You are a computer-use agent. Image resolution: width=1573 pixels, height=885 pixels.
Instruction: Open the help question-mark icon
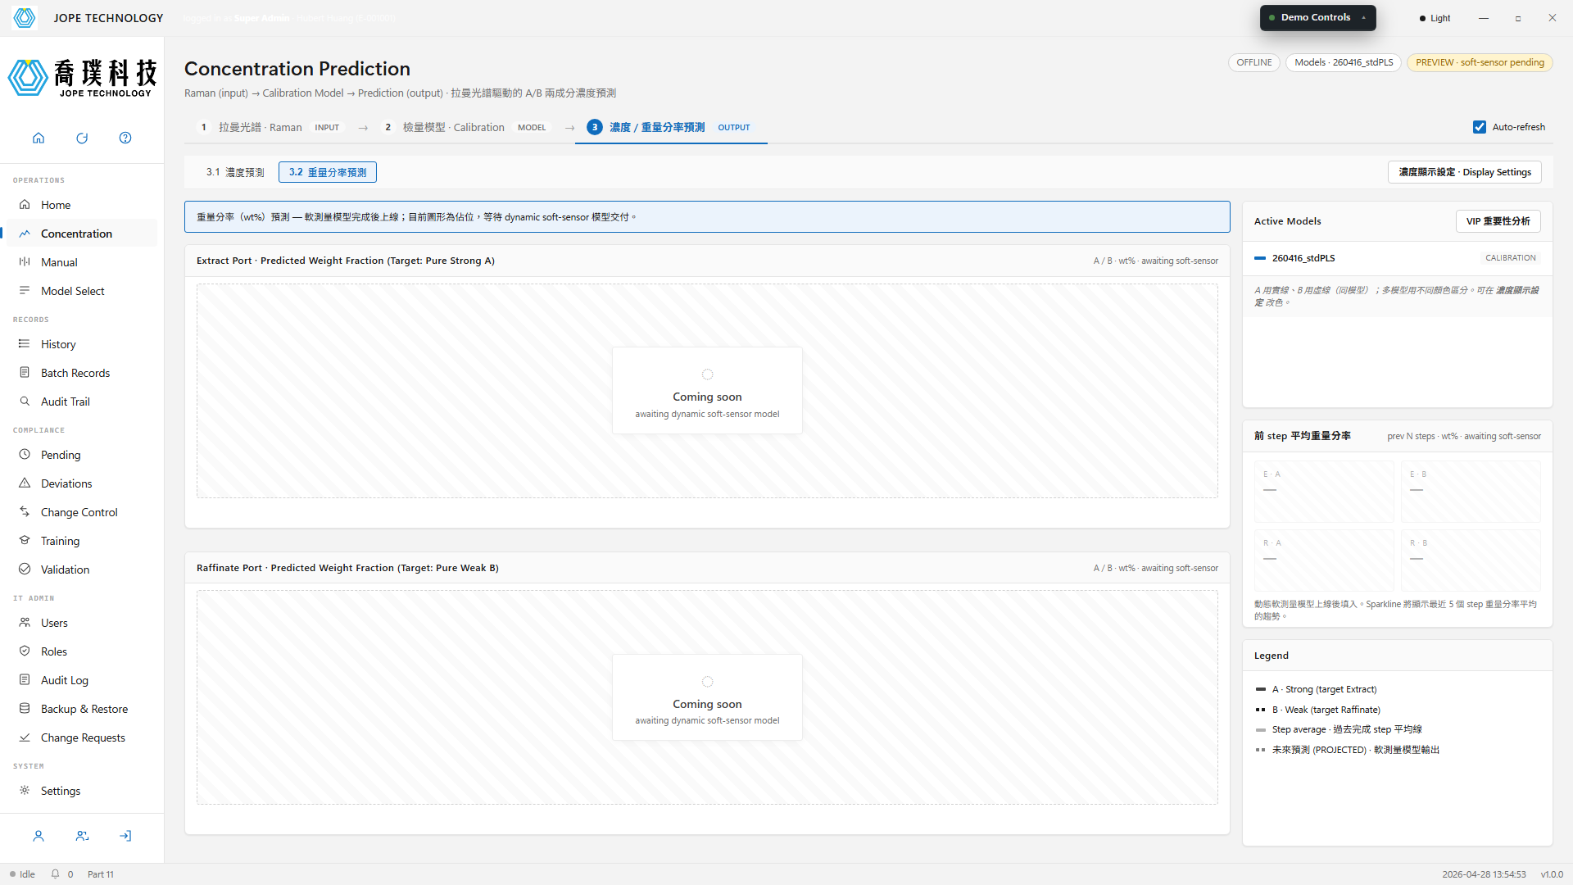point(125,138)
